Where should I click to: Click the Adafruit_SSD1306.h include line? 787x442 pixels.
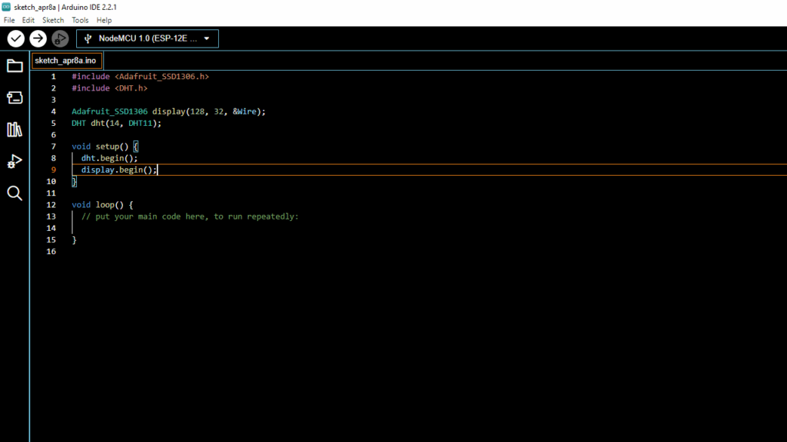tap(140, 77)
